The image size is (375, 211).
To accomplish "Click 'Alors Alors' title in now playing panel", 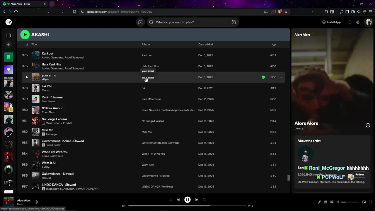I will (306, 123).
